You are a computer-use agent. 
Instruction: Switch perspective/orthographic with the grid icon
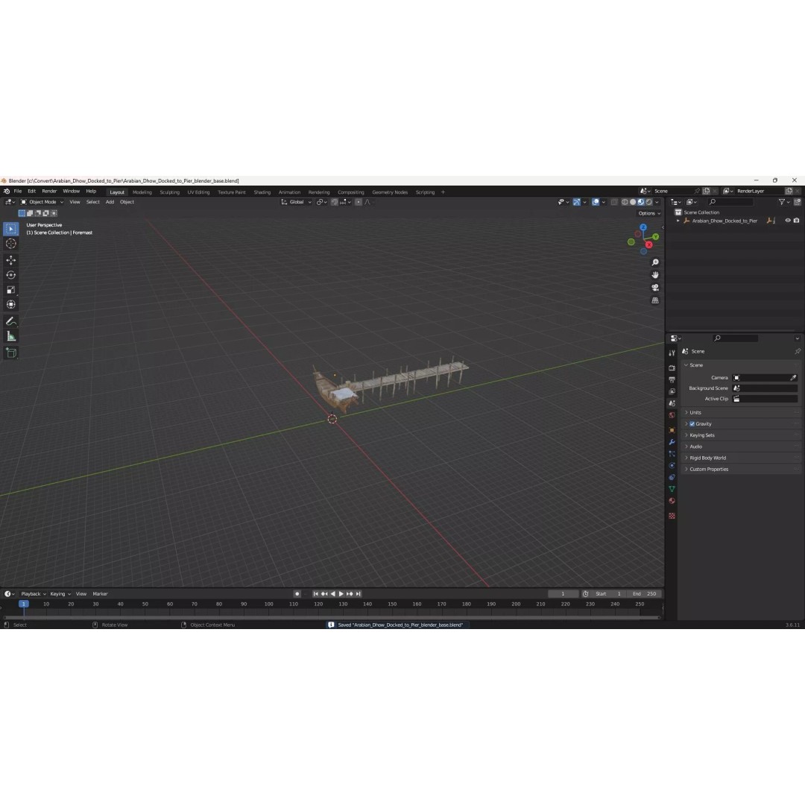pyautogui.click(x=655, y=300)
